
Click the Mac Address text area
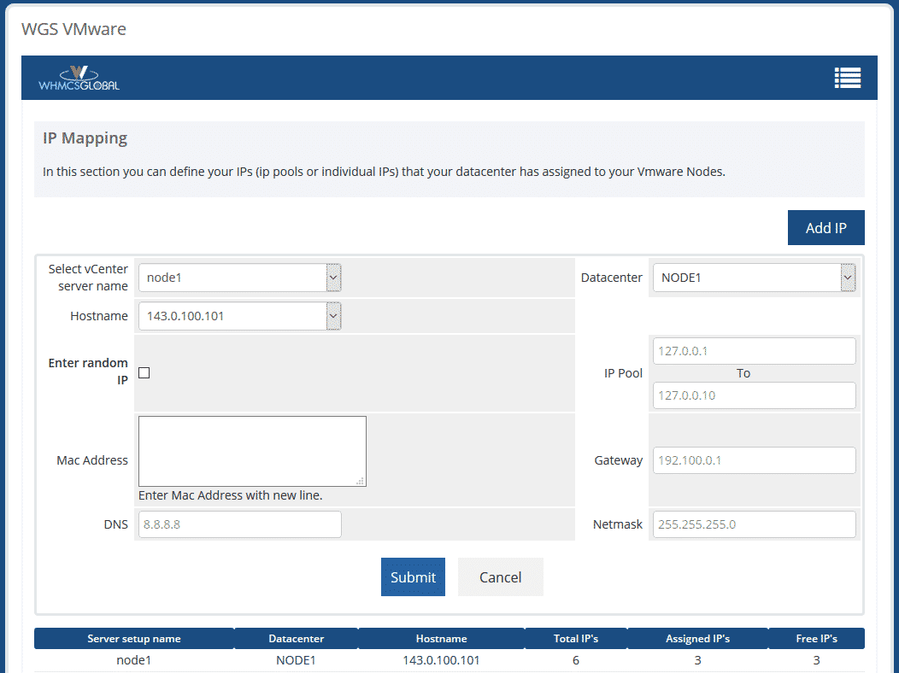click(251, 451)
